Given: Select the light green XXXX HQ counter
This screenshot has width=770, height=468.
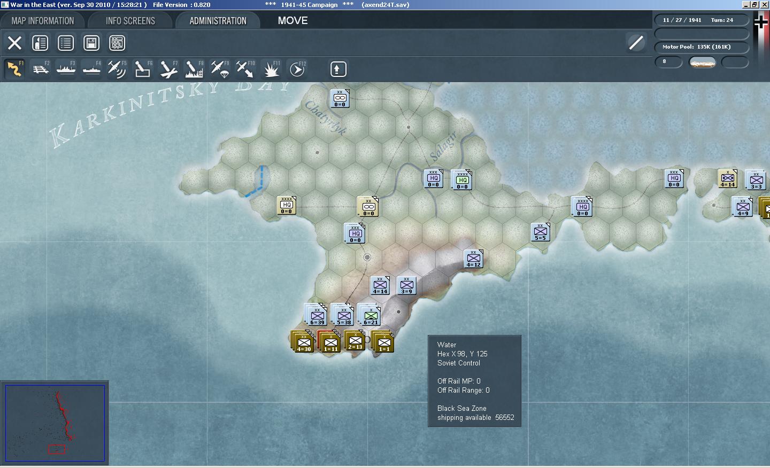Looking at the screenshot, I should click(463, 180).
